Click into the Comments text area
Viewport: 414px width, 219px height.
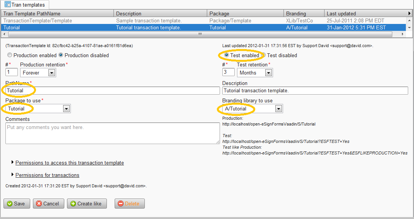(x=112, y=133)
